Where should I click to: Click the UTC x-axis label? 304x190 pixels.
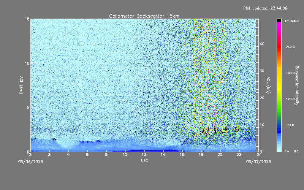click(144, 160)
